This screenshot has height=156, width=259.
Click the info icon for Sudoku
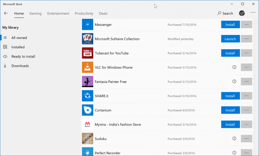pyautogui.click(x=234, y=139)
